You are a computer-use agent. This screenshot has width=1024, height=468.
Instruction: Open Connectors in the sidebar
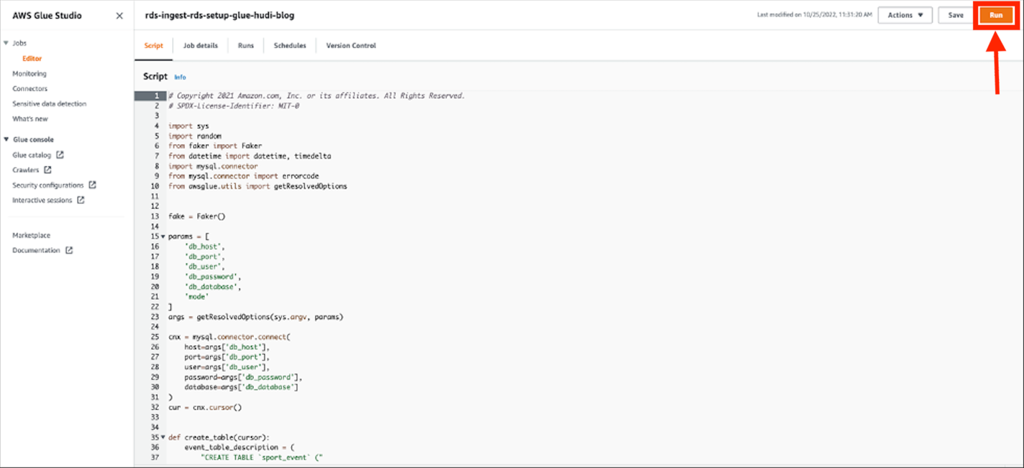pos(30,89)
